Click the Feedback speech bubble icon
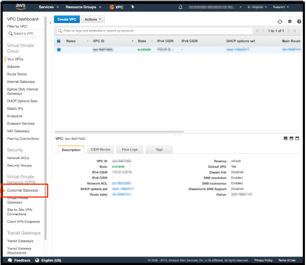Screen dimensions: 306x265 [x=10, y=260]
